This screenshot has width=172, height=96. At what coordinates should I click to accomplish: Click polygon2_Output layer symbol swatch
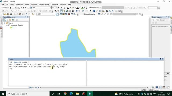[11, 27]
